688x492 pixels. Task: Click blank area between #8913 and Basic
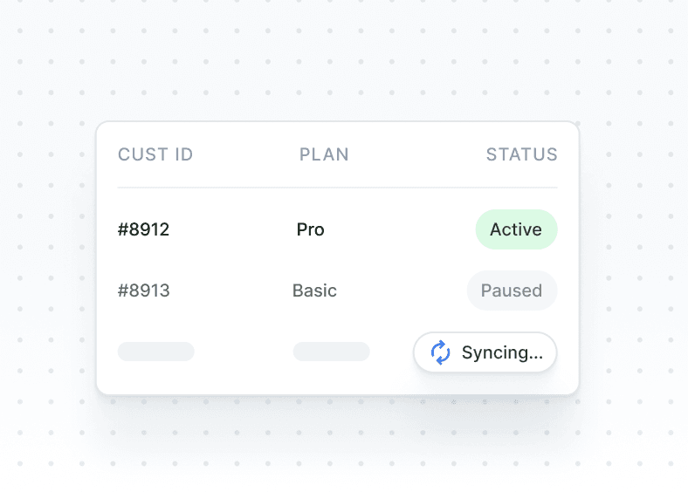pos(231,291)
